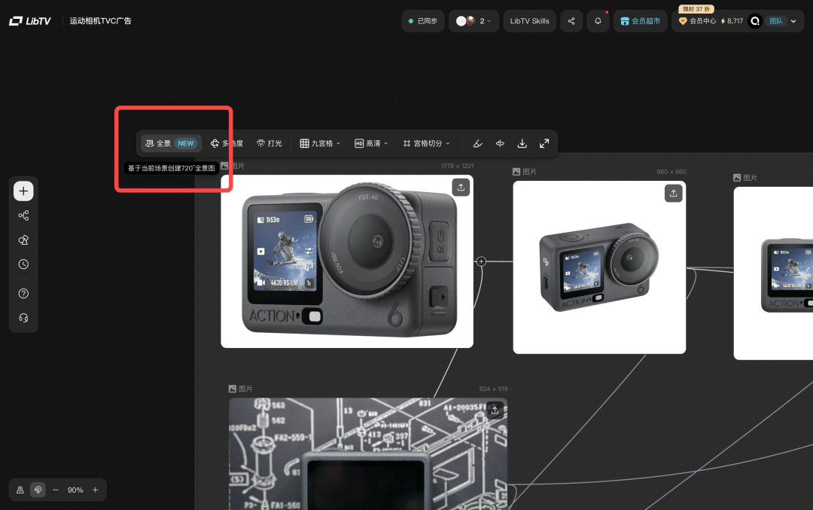This screenshot has height=510, width=813.
Task: Open 会员中心 member center
Action: click(697, 21)
